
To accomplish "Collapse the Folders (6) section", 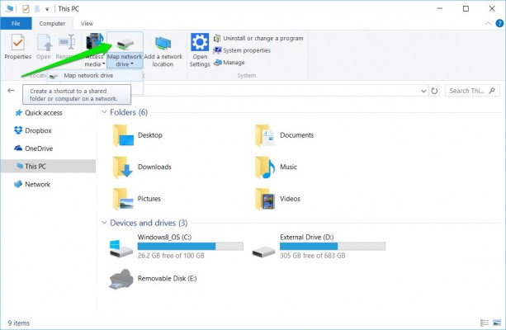I will pos(103,112).
